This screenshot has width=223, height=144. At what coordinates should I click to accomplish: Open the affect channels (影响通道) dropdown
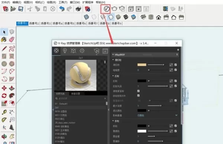[x=158, y=115]
